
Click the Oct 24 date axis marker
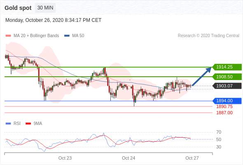point(129,158)
